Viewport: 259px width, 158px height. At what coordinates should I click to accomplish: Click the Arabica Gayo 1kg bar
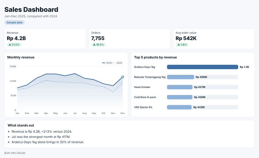[x=203, y=67]
